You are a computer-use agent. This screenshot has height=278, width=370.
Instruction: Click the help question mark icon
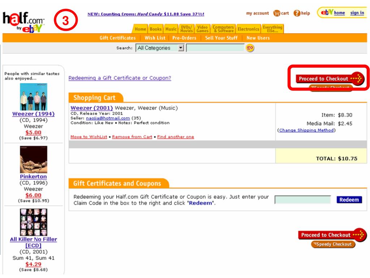pos(297,13)
